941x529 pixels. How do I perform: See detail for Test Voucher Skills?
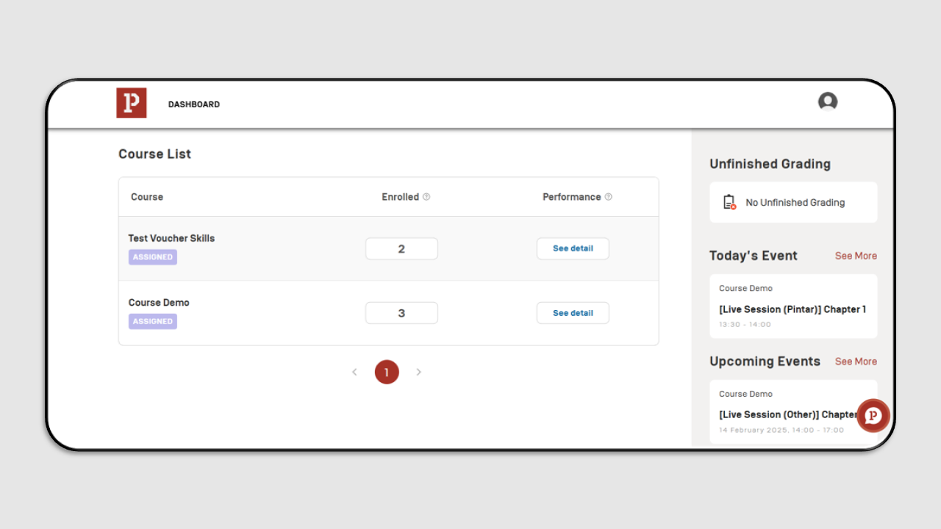[x=573, y=248]
